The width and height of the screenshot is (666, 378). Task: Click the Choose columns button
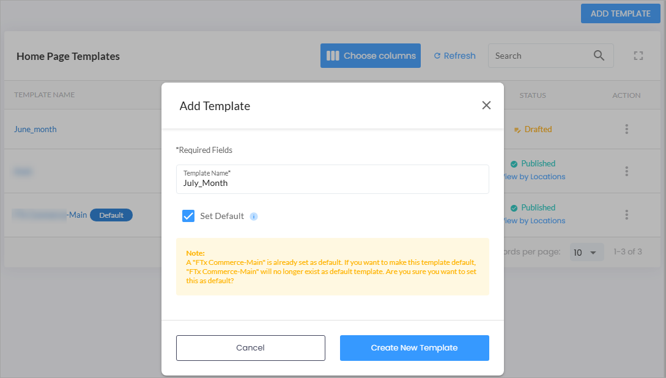371,56
